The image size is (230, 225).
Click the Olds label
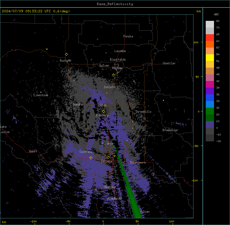(104, 105)
